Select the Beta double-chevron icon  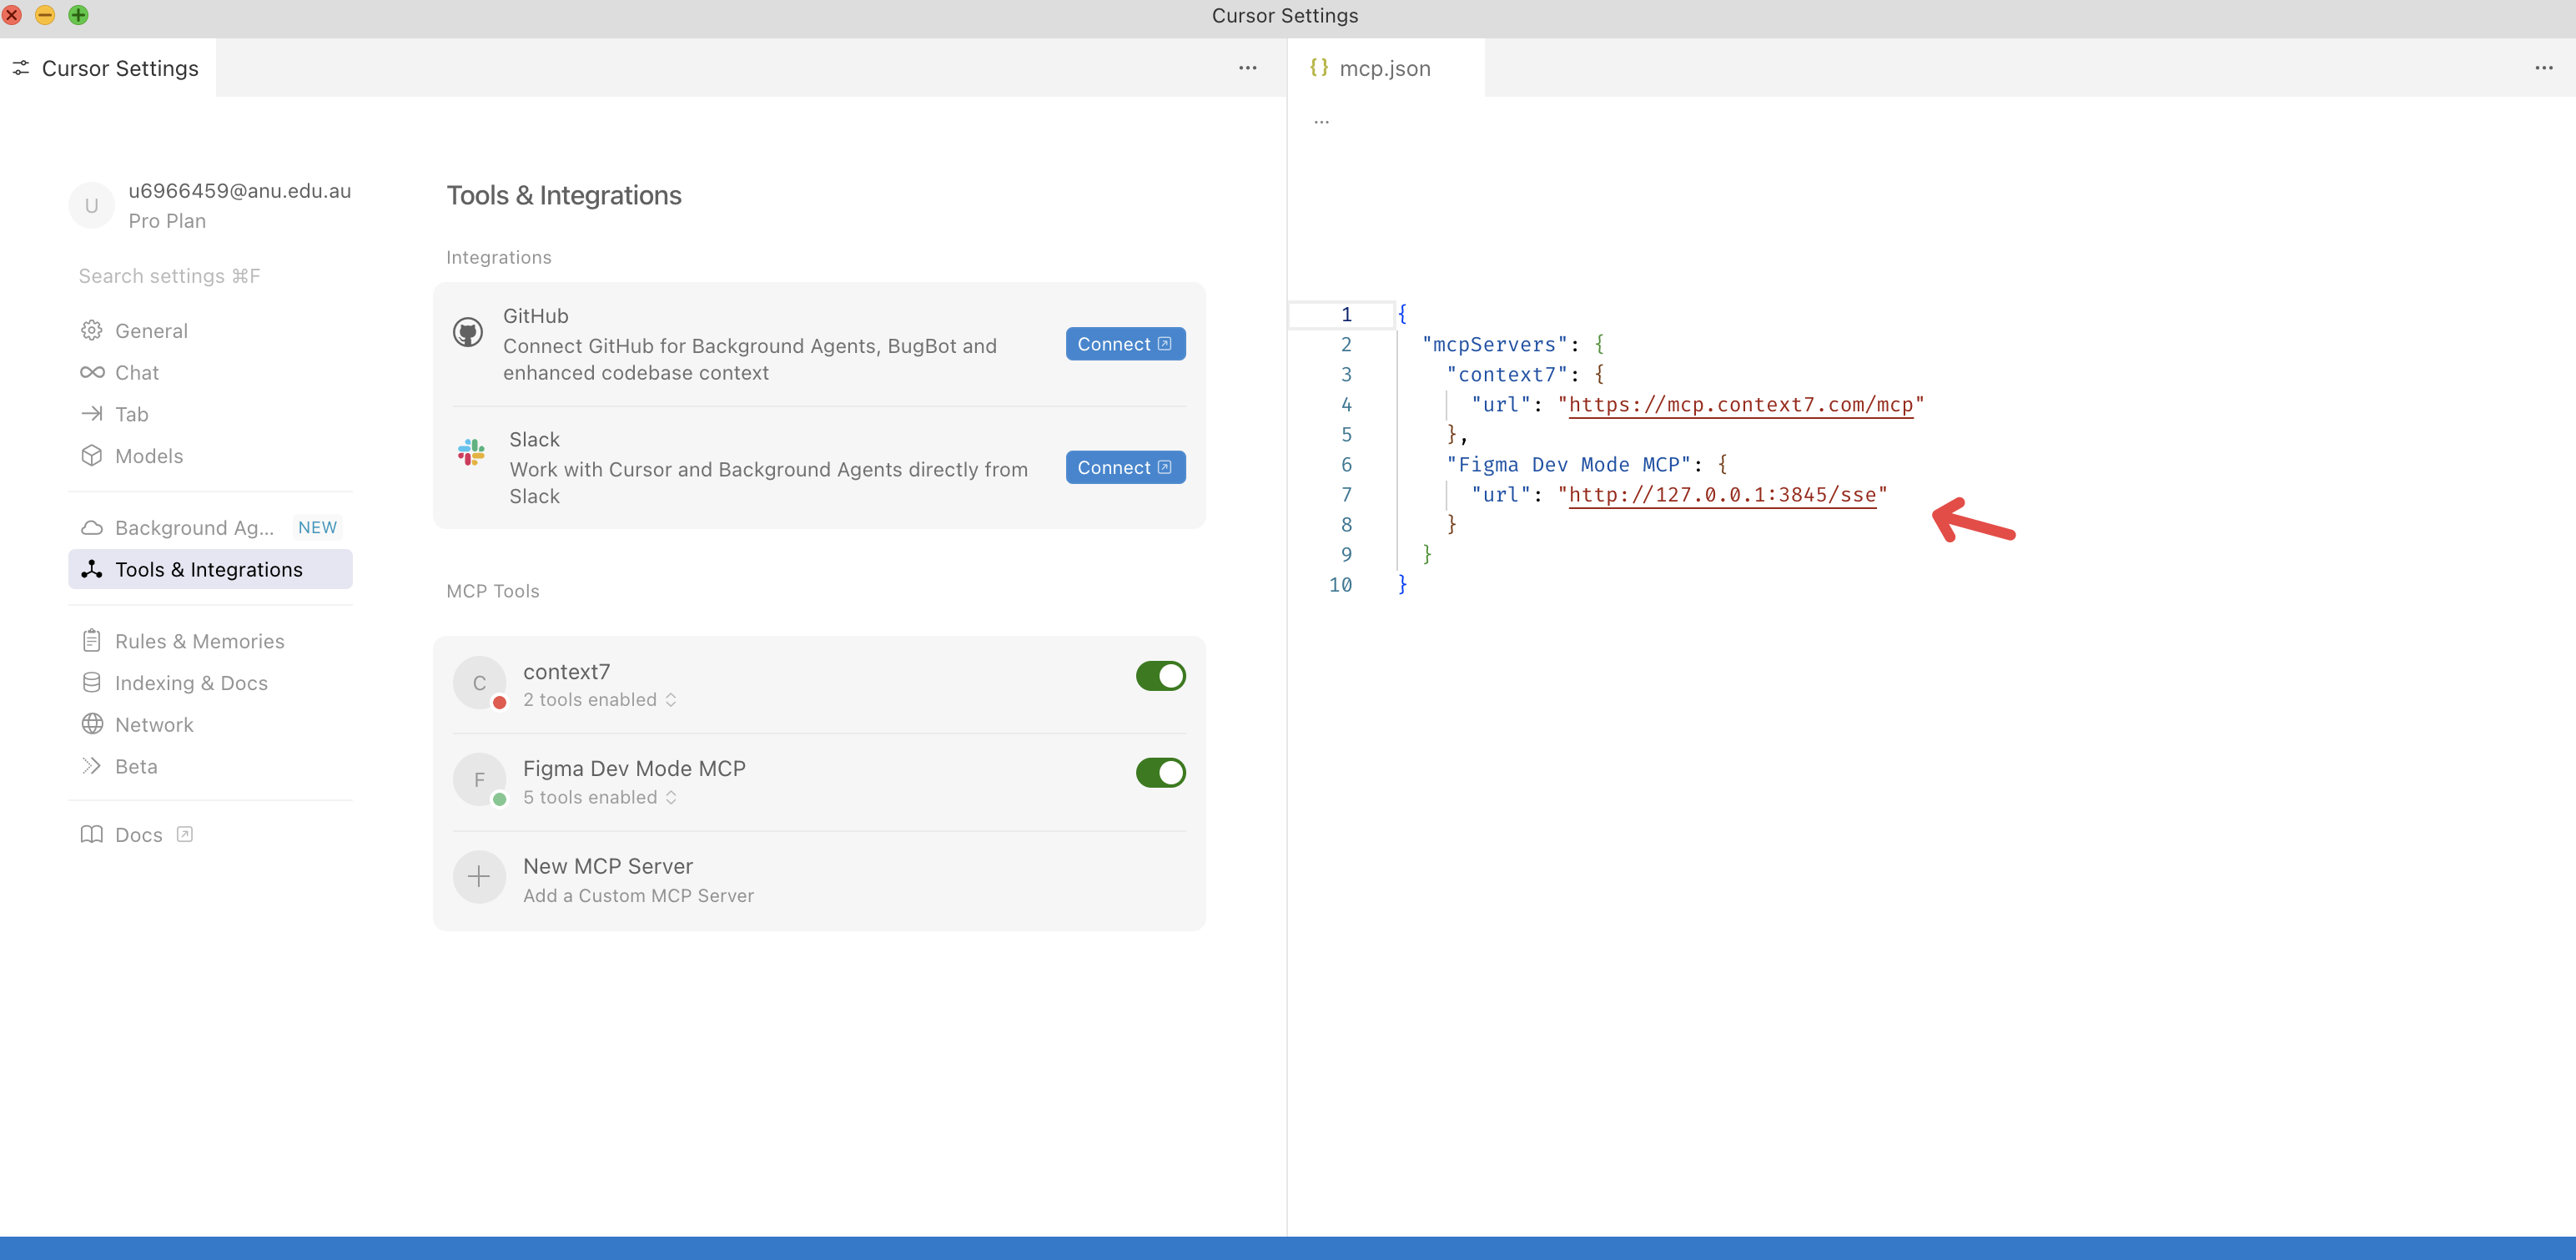pyautogui.click(x=91, y=766)
